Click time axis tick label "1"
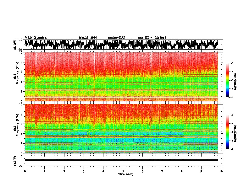Image resolution: width=249 pixels, height=192 pixels. coord(44,171)
